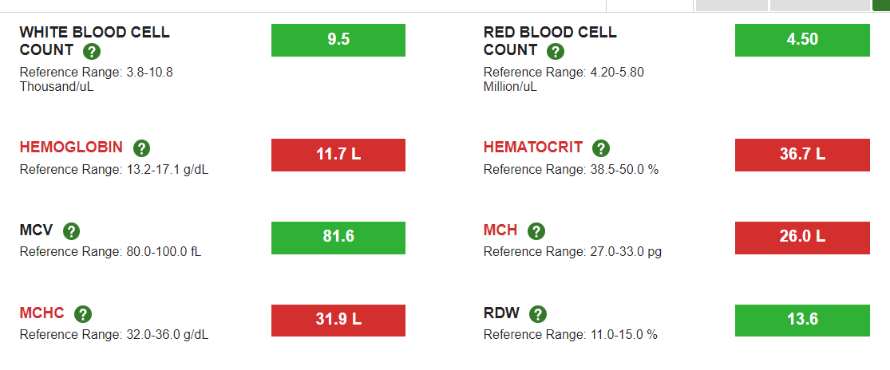
Task: Open help icon for White Blood Cell Count
Action: tap(91, 52)
